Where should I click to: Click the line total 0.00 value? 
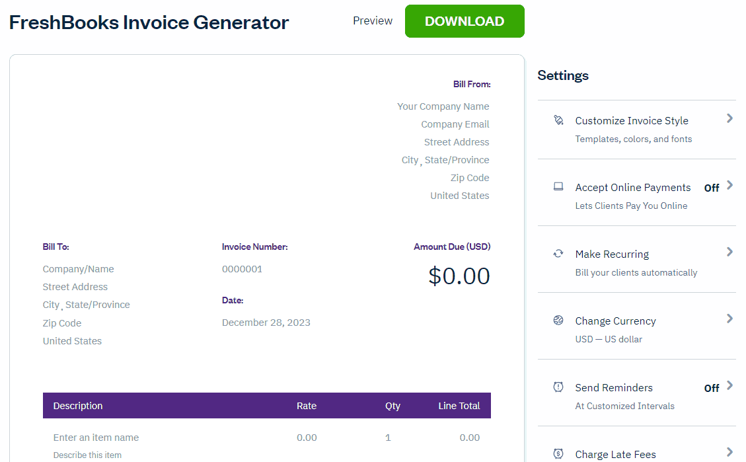[x=470, y=438]
